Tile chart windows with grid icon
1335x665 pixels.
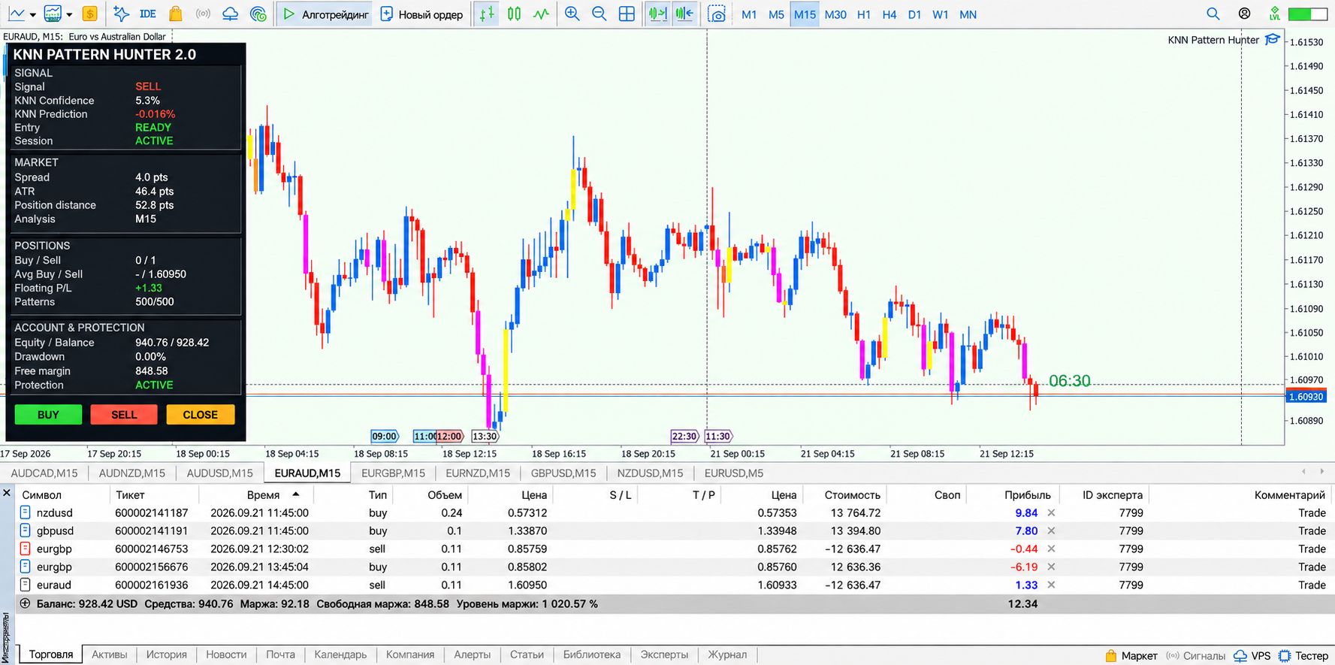(627, 14)
